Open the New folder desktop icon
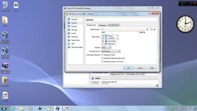The height and width of the screenshot is (111, 197). 5,81
